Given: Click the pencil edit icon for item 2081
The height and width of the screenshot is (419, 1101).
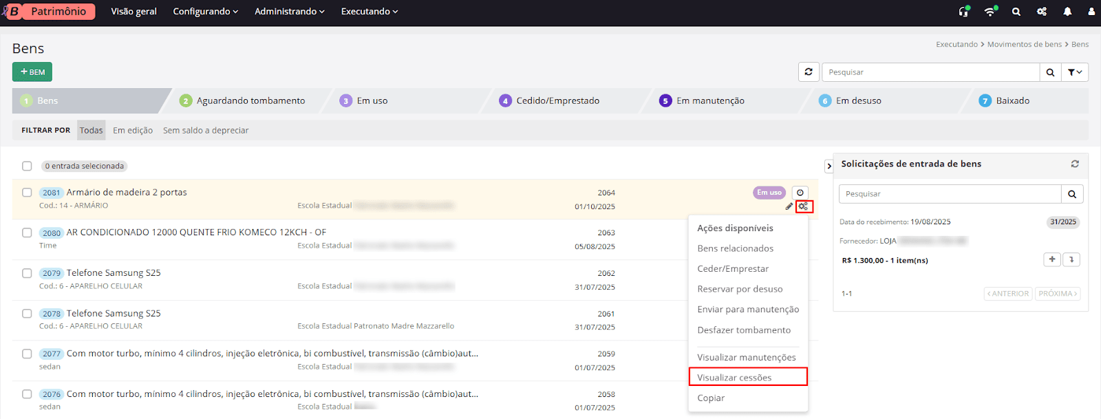Looking at the screenshot, I should 789,206.
